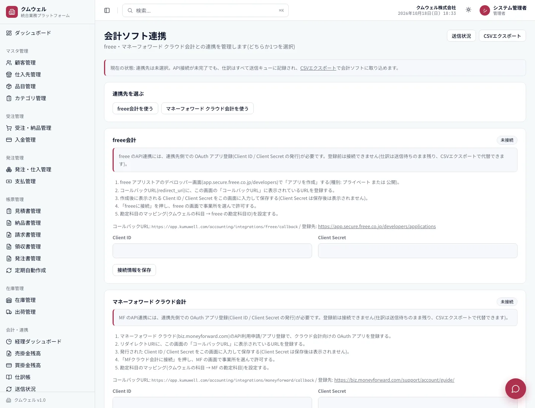The height and width of the screenshot is (408, 535).
Task: Click the マネーフォワード Client Secret field
Action: pos(418,403)
